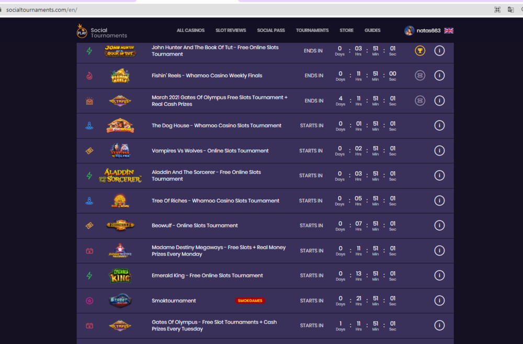Open Emerald King Free Online Slots Tournament
Viewport: 523px width, 344px height.
point(207,275)
